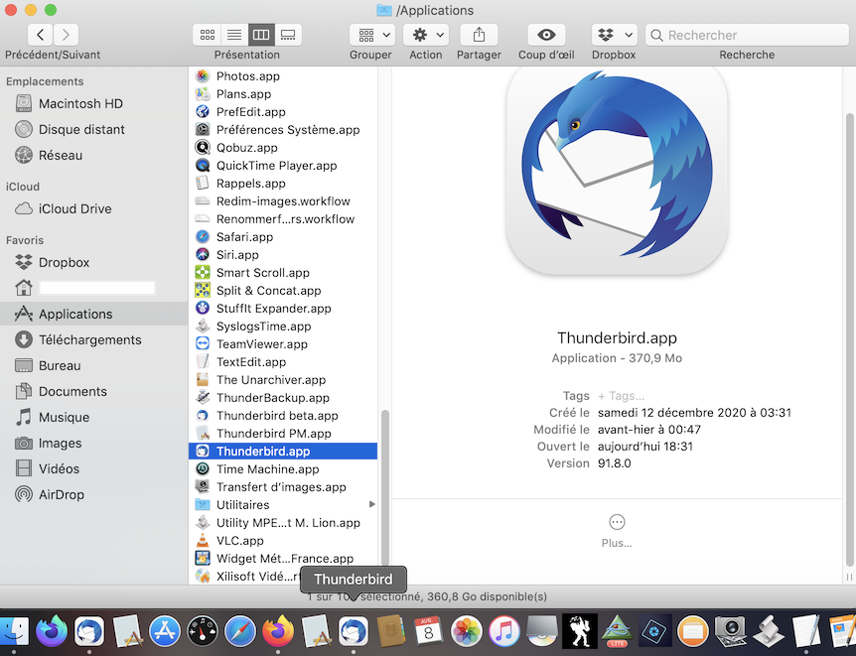Open Finder from the Dock
Image resolution: width=856 pixels, height=656 pixels.
14,631
